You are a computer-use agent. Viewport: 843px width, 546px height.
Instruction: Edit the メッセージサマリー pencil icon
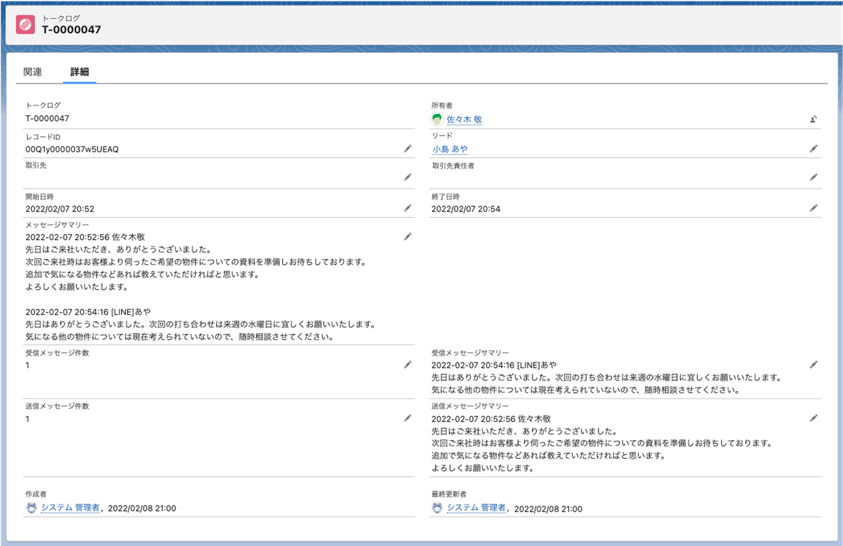[408, 236]
